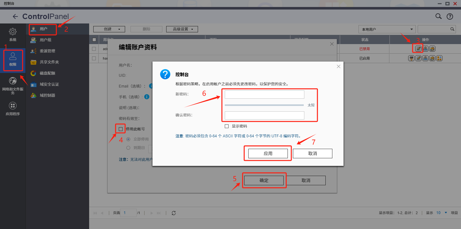
Task: Click the edit account icon in the 已禁用 row
Action: click(418, 49)
